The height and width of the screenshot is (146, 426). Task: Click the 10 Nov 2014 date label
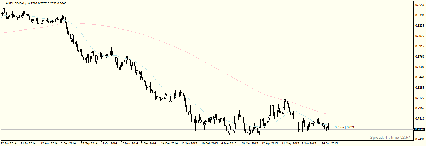point(129,143)
